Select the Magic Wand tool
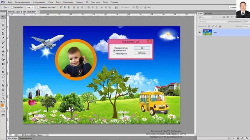Image resolution: width=250 pixels, height=140 pixels. click(3, 30)
